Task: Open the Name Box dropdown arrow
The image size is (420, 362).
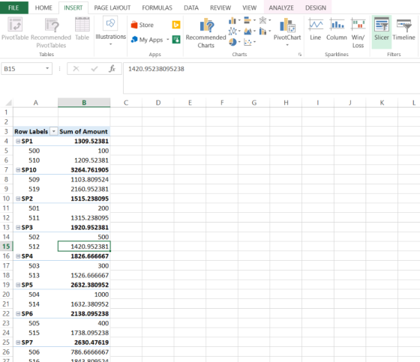Action: pos(47,68)
